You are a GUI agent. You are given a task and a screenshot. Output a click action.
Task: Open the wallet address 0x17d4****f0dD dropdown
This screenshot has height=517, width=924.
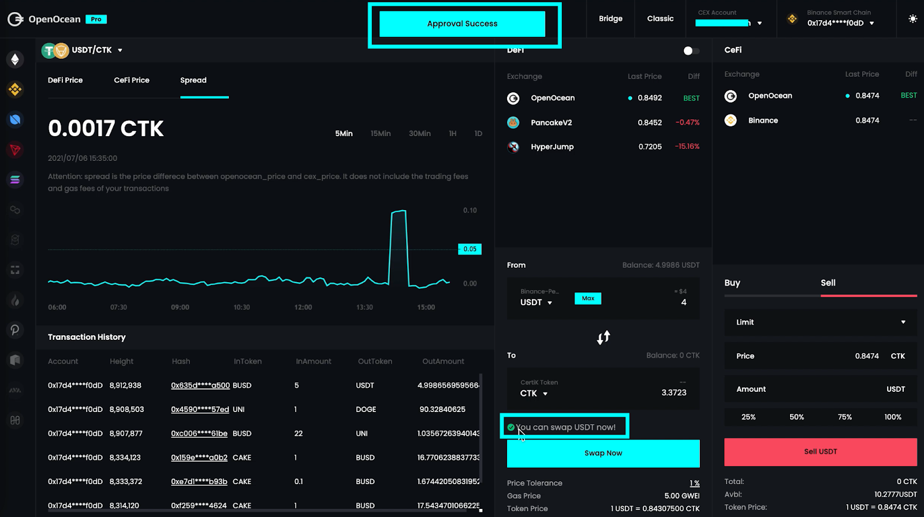click(x=840, y=23)
